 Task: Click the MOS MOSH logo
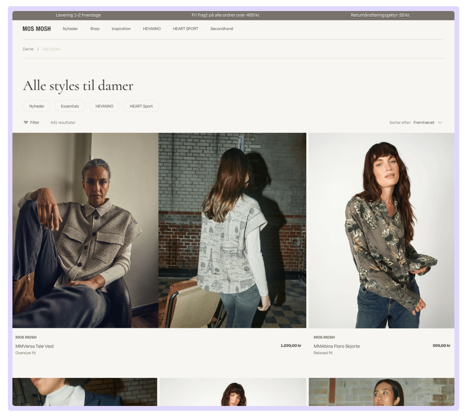tap(37, 29)
